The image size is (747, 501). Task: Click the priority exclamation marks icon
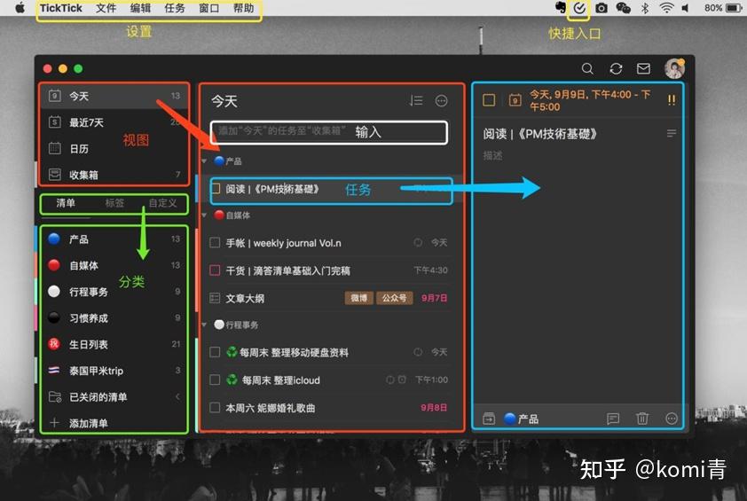672,100
